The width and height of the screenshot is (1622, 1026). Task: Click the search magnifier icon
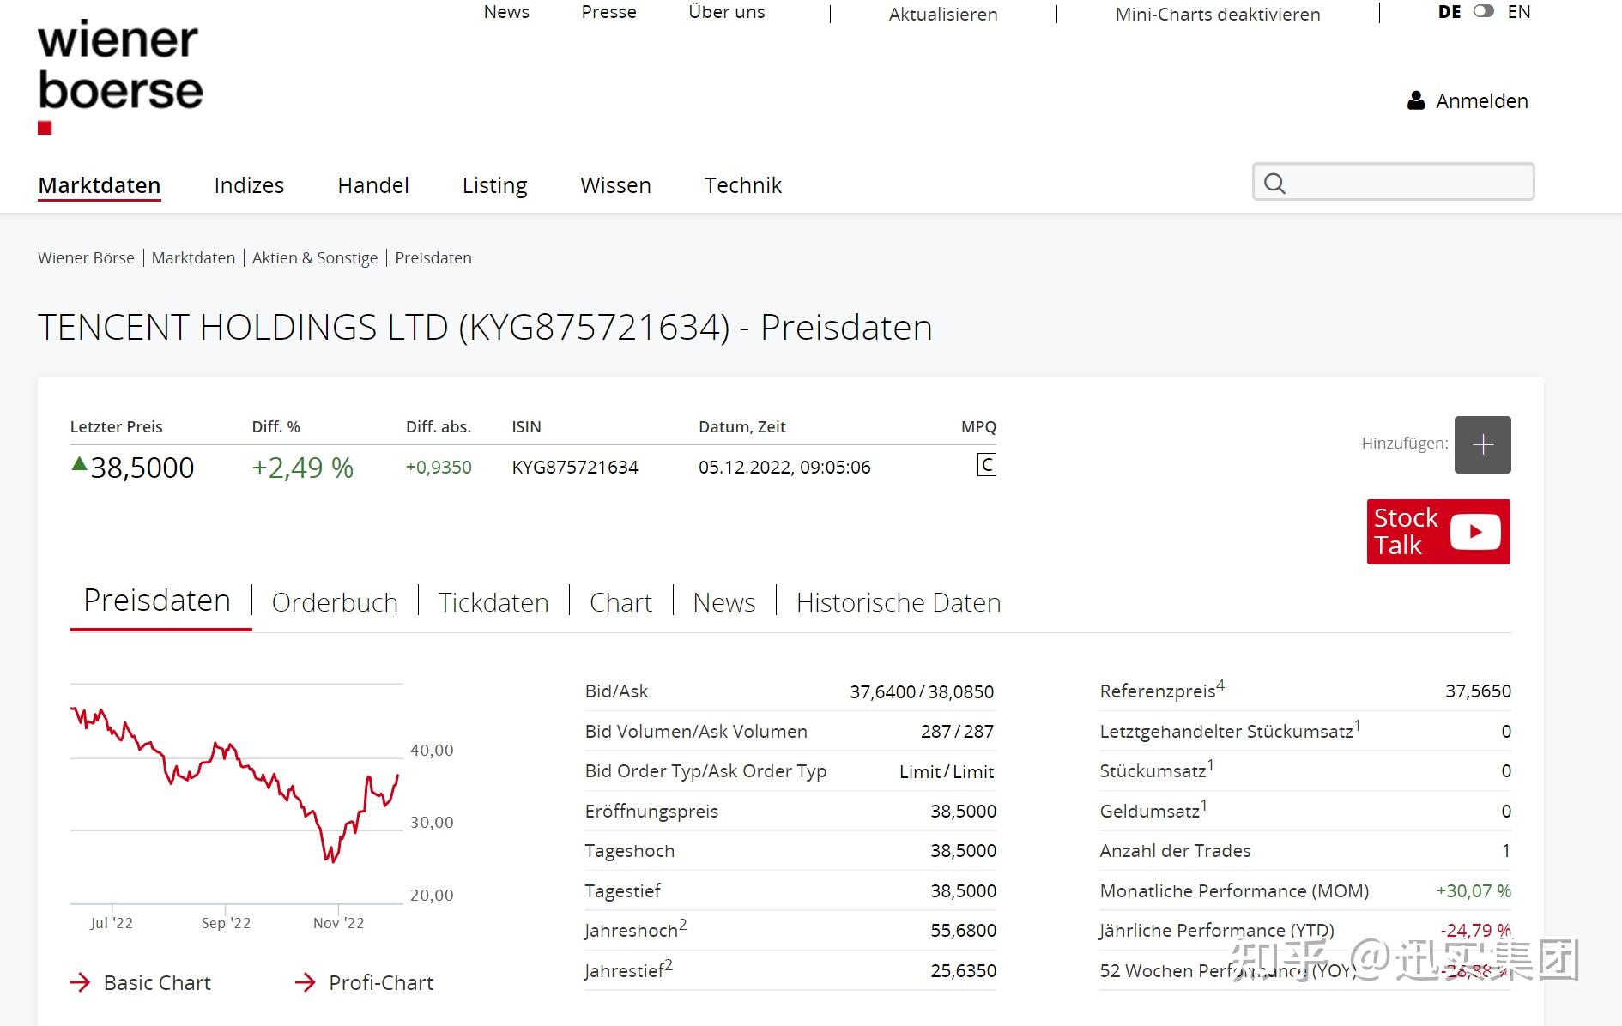click(1275, 183)
